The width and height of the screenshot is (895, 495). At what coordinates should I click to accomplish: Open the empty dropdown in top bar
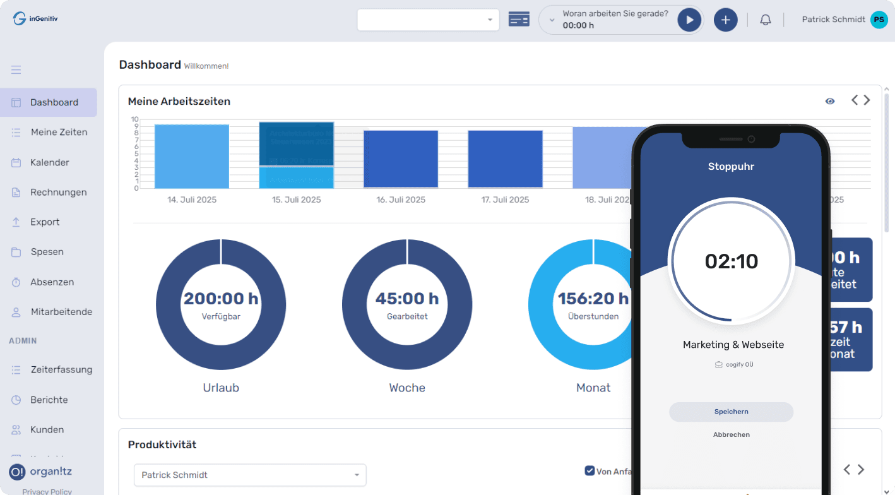tap(428, 20)
